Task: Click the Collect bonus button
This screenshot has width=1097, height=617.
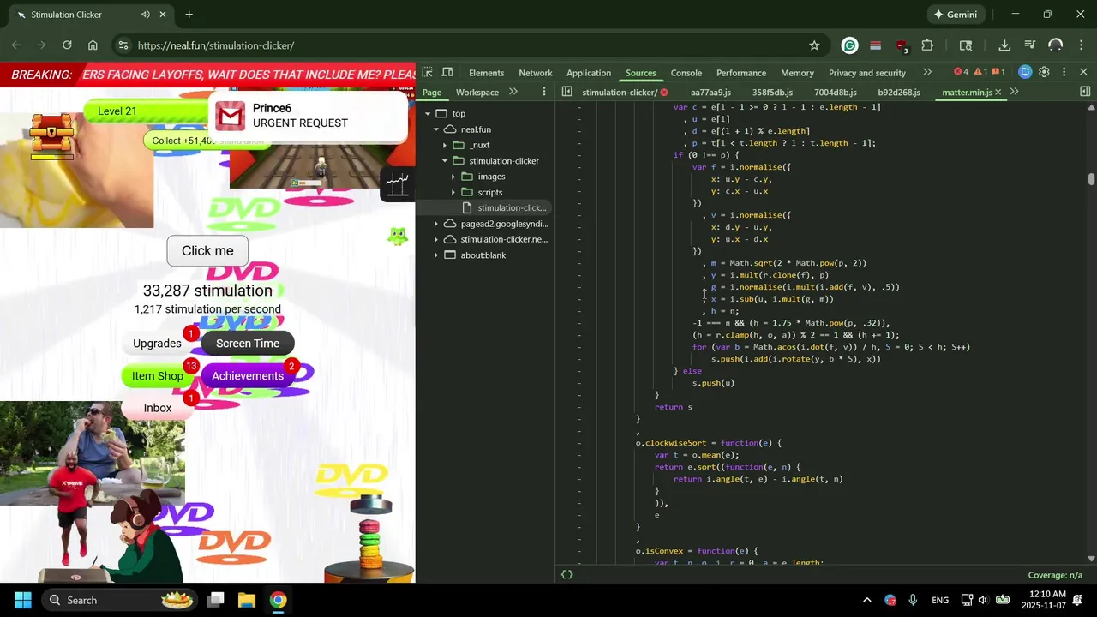Action: pos(206,141)
